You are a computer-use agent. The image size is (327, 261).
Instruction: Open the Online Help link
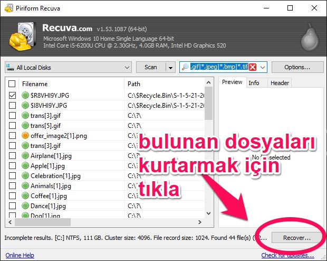click(20, 255)
